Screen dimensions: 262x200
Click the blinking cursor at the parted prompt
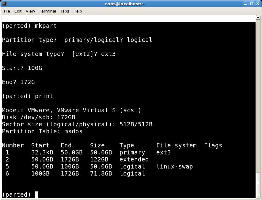(36, 194)
